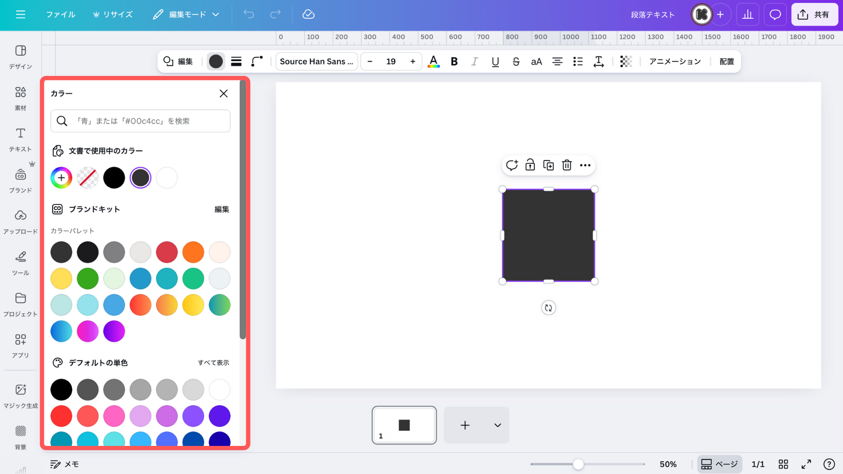The width and height of the screenshot is (843, 474).
Task: Click the 共有 share button
Action: pyautogui.click(x=814, y=14)
